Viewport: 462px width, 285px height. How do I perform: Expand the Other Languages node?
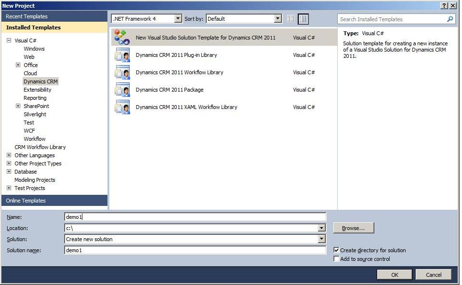[9, 155]
